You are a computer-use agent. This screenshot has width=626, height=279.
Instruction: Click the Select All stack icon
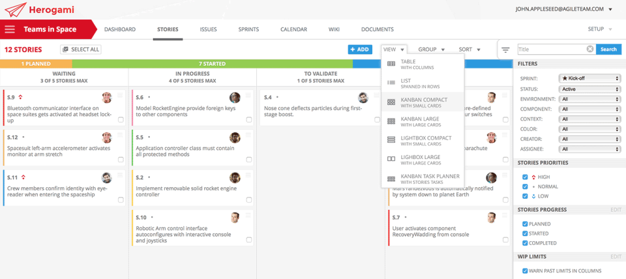tap(65, 50)
